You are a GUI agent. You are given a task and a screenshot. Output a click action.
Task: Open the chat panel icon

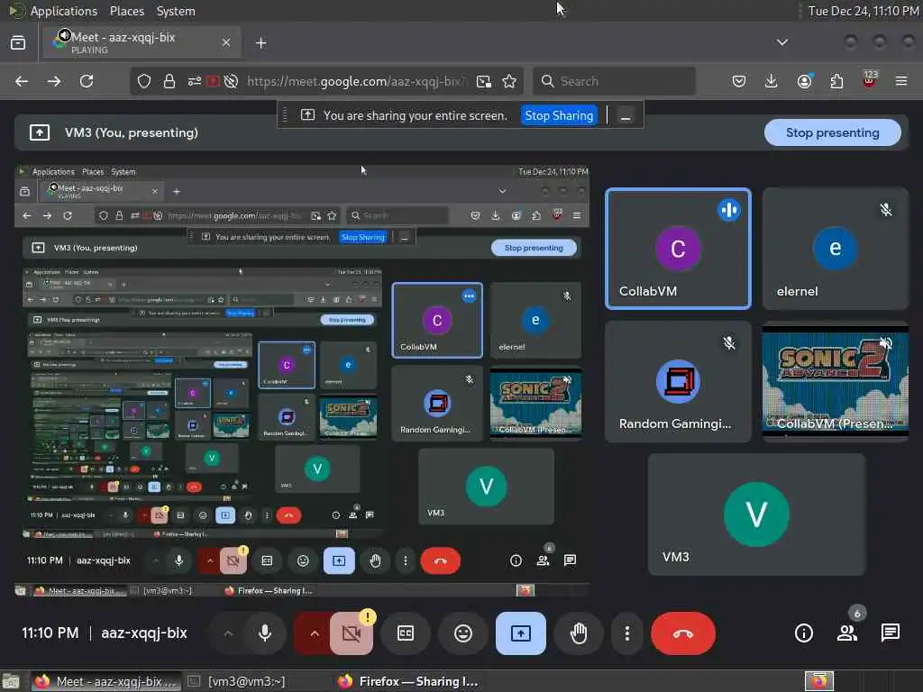[890, 633]
